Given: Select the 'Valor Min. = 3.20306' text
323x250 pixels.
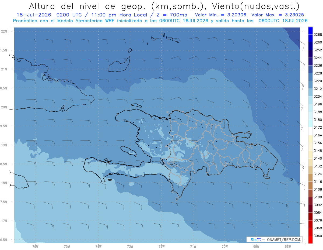Looking at the screenshot, I should 221,15.
